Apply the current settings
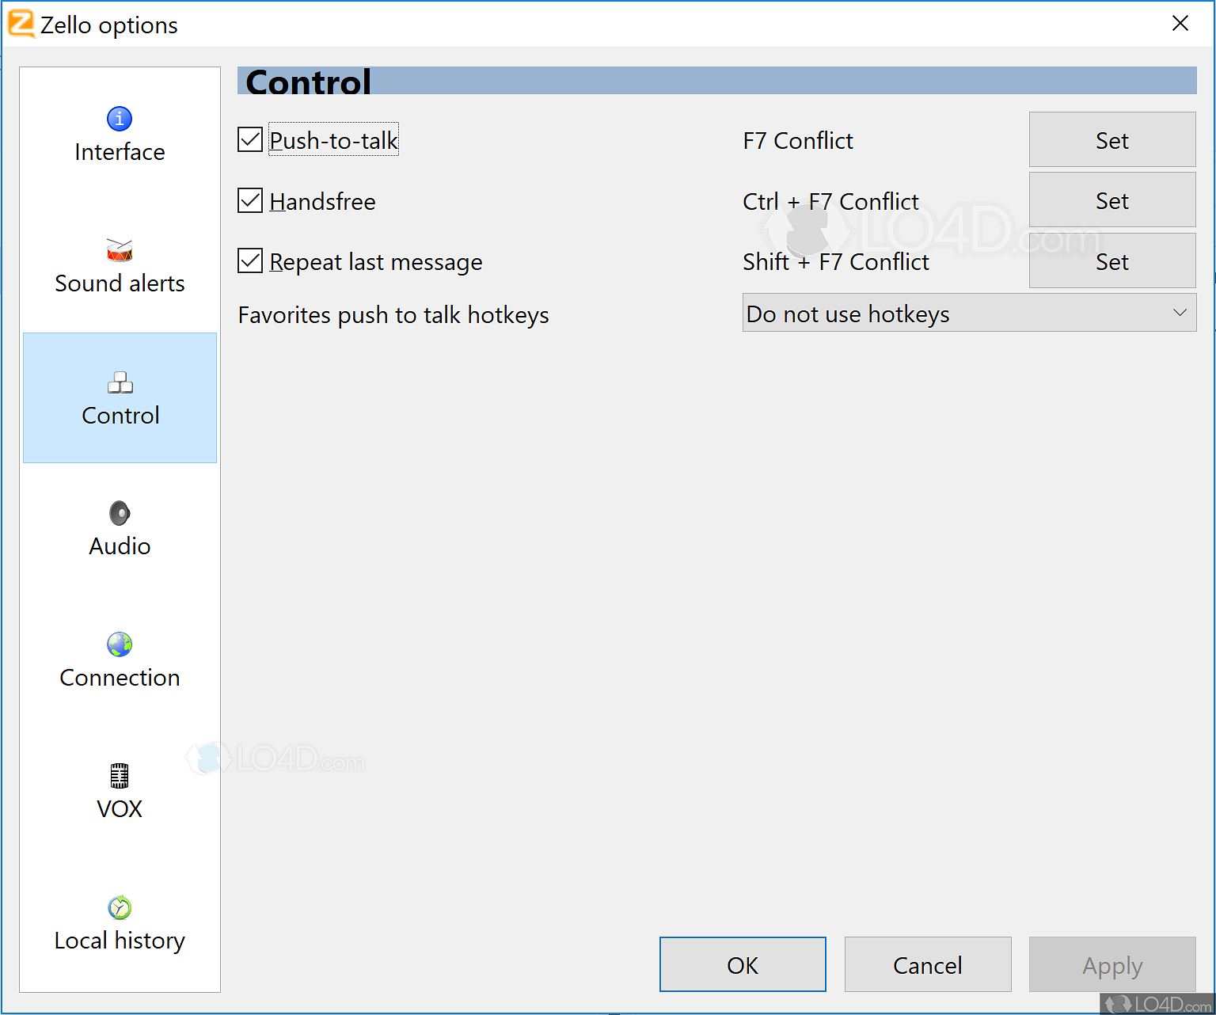 tap(1111, 964)
